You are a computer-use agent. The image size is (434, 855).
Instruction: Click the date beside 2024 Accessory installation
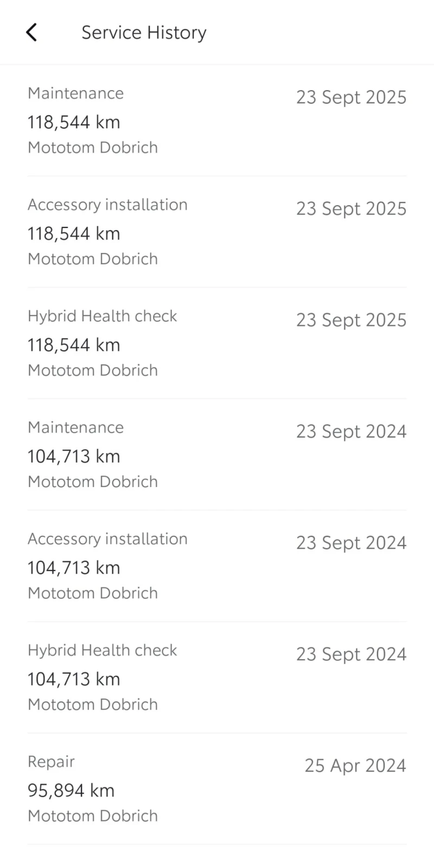351,543
